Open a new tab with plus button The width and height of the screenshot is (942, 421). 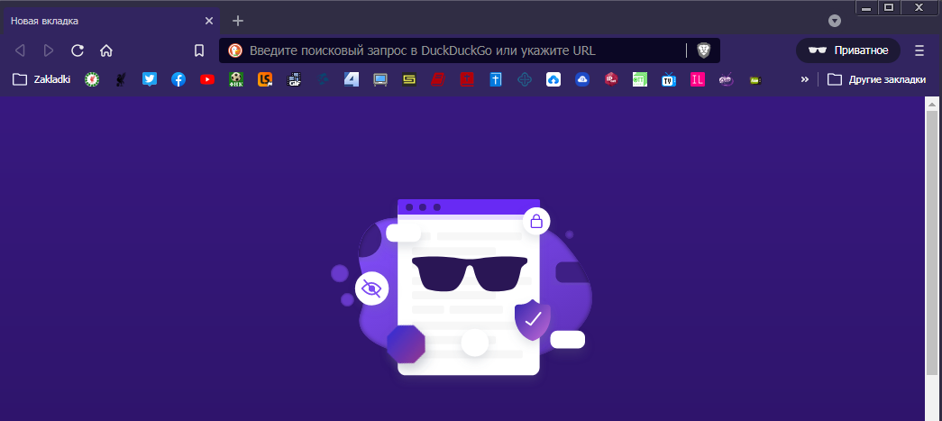[238, 21]
